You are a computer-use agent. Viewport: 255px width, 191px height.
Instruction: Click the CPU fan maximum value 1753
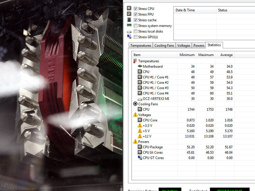210,109
